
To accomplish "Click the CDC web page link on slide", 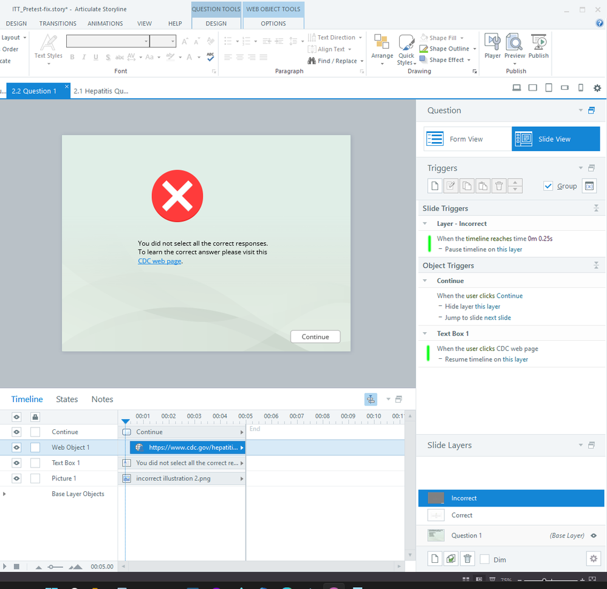I will (x=160, y=261).
